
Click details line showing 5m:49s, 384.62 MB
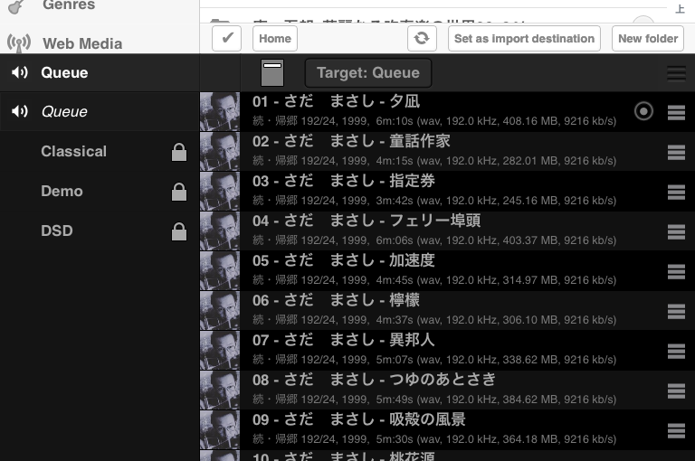click(434, 400)
